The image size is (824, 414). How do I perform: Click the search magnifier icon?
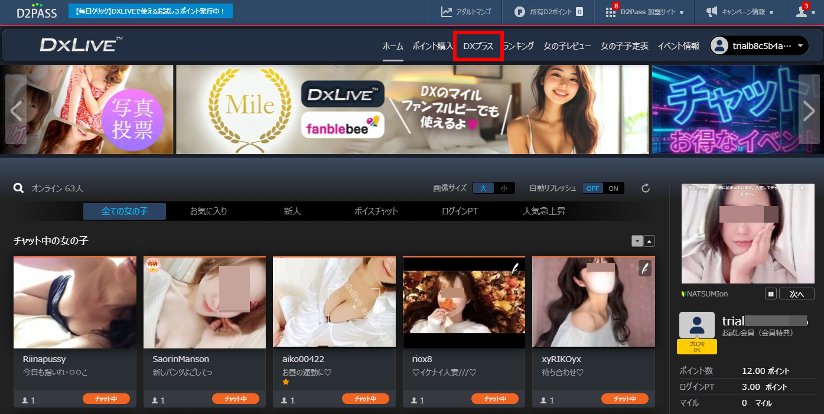[19, 188]
